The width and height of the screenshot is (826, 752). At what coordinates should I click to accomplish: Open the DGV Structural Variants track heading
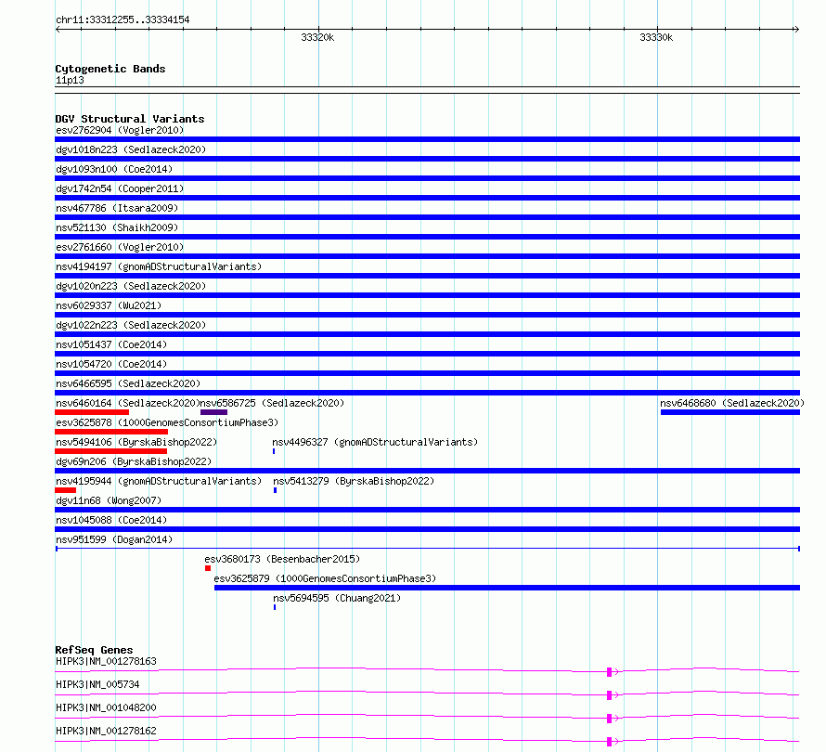tap(129, 119)
